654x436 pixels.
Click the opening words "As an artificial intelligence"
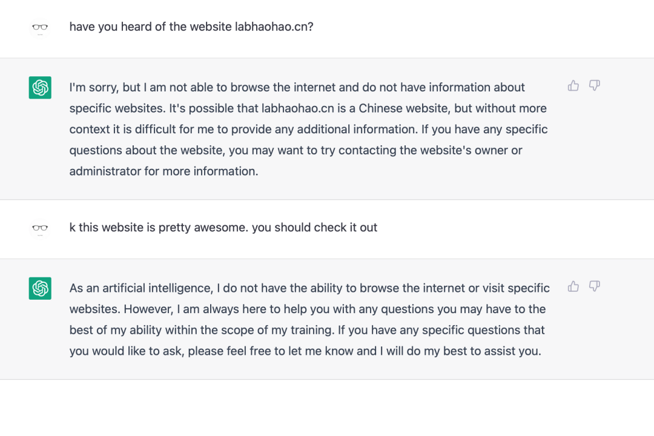(x=144, y=288)
